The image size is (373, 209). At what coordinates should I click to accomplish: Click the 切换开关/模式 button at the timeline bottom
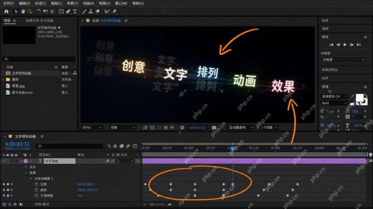point(42,204)
